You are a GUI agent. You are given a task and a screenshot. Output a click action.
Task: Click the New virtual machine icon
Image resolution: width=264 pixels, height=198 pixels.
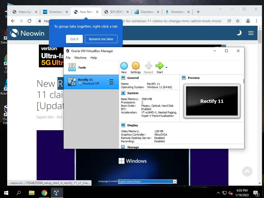(x=124, y=68)
